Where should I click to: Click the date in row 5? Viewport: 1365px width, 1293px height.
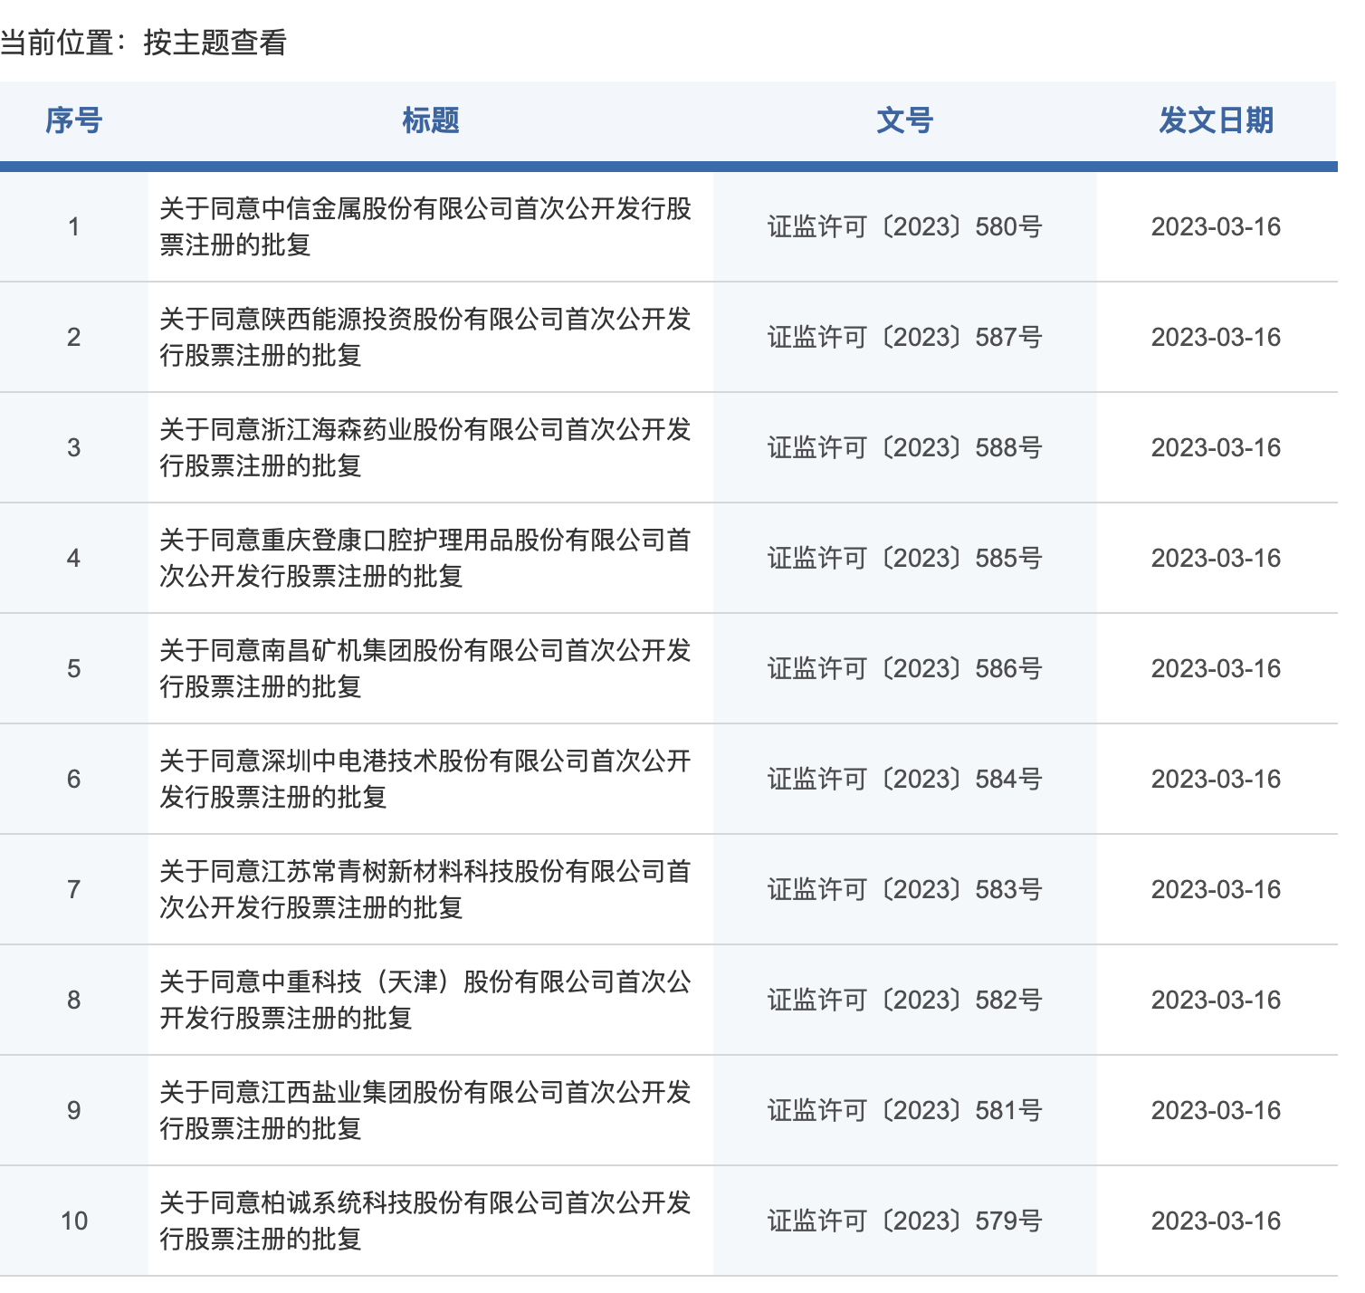(x=1216, y=668)
